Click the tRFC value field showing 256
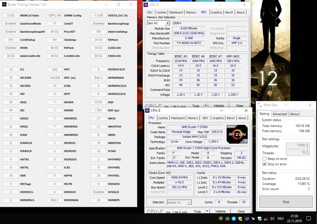This screenshot has width=317, height=224. tap(55, 70)
